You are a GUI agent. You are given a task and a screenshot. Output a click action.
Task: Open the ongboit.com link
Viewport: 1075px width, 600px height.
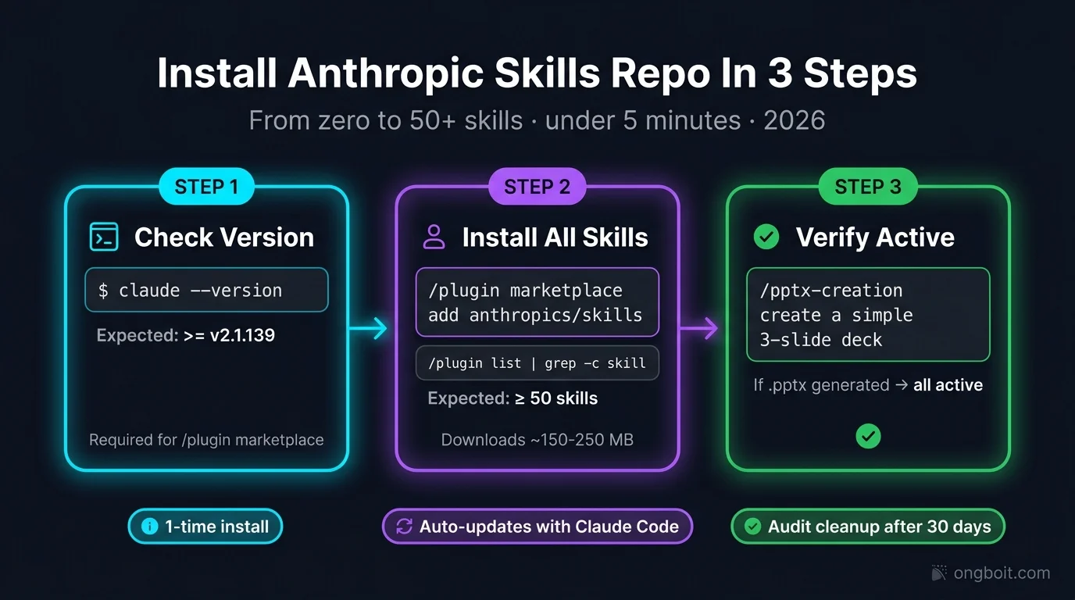(1002, 573)
